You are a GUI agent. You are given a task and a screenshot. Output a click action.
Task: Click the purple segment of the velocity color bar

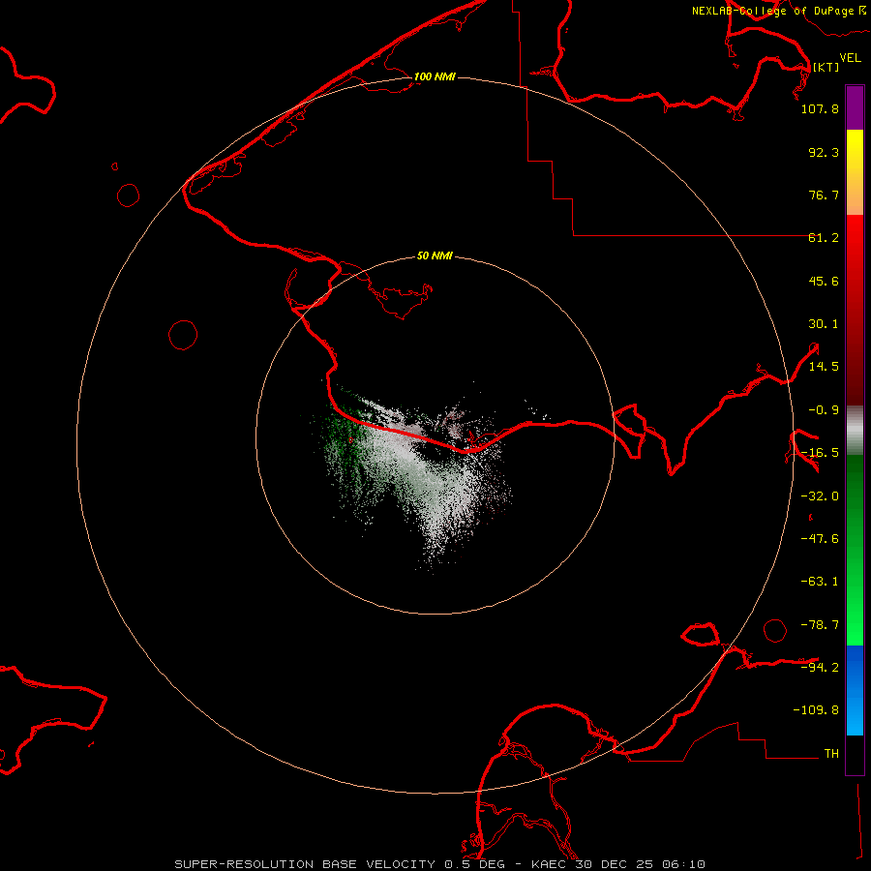pos(855,107)
